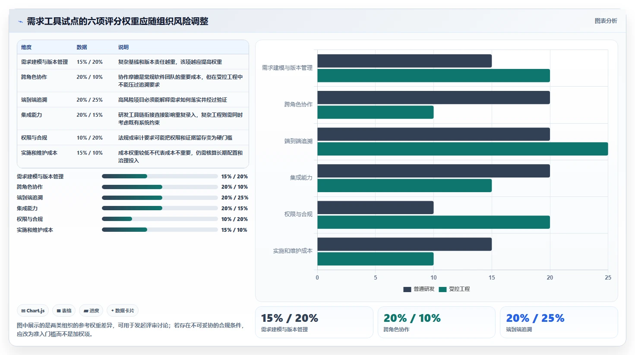The height and width of the screenshot is (355, 635).
Task: Click description 高风险项目必须能解释需求如何落实并经过验证
Action: pos(173,100)
